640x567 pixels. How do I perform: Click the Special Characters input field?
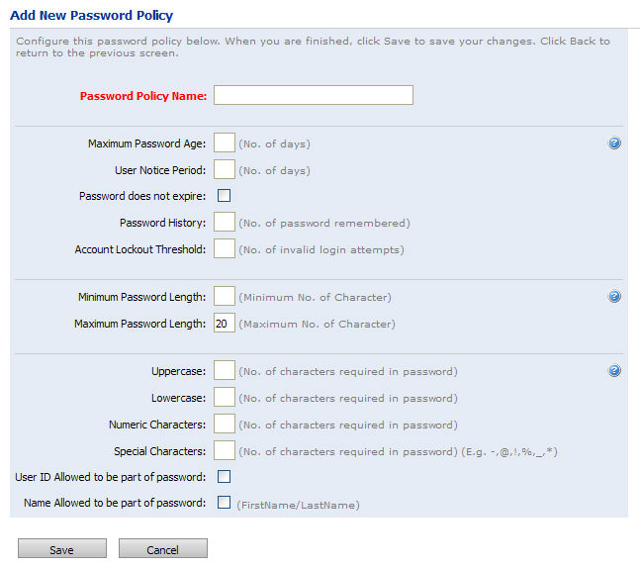pyautogui.click(x=224, y=451)
